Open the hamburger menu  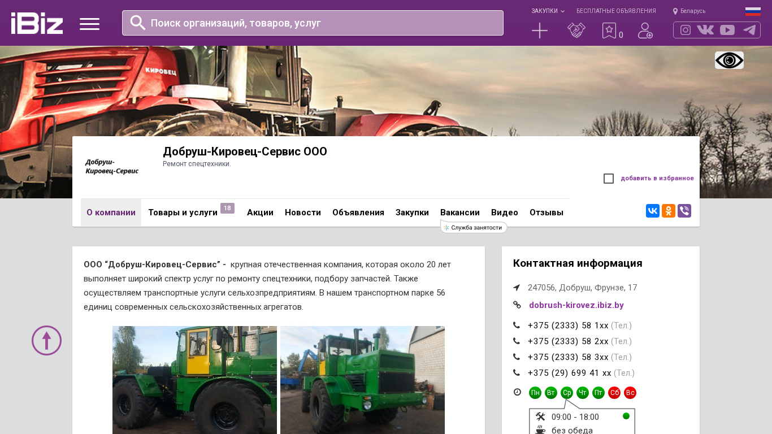click(89, 24)
